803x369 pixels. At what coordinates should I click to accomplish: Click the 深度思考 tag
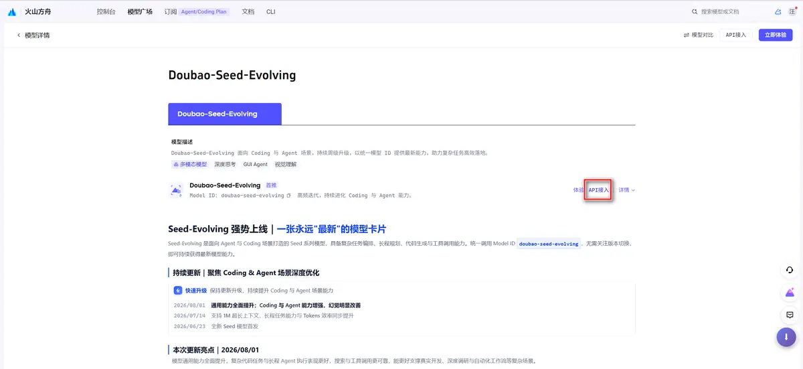tap(225, 164)
